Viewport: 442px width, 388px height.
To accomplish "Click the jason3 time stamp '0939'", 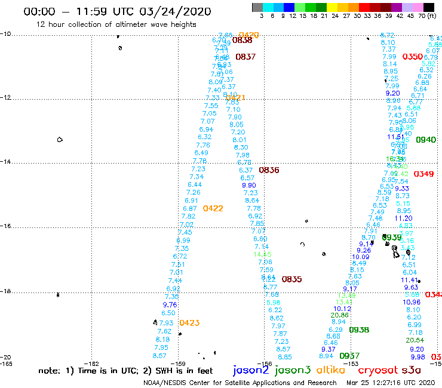I will pos(392,237).
